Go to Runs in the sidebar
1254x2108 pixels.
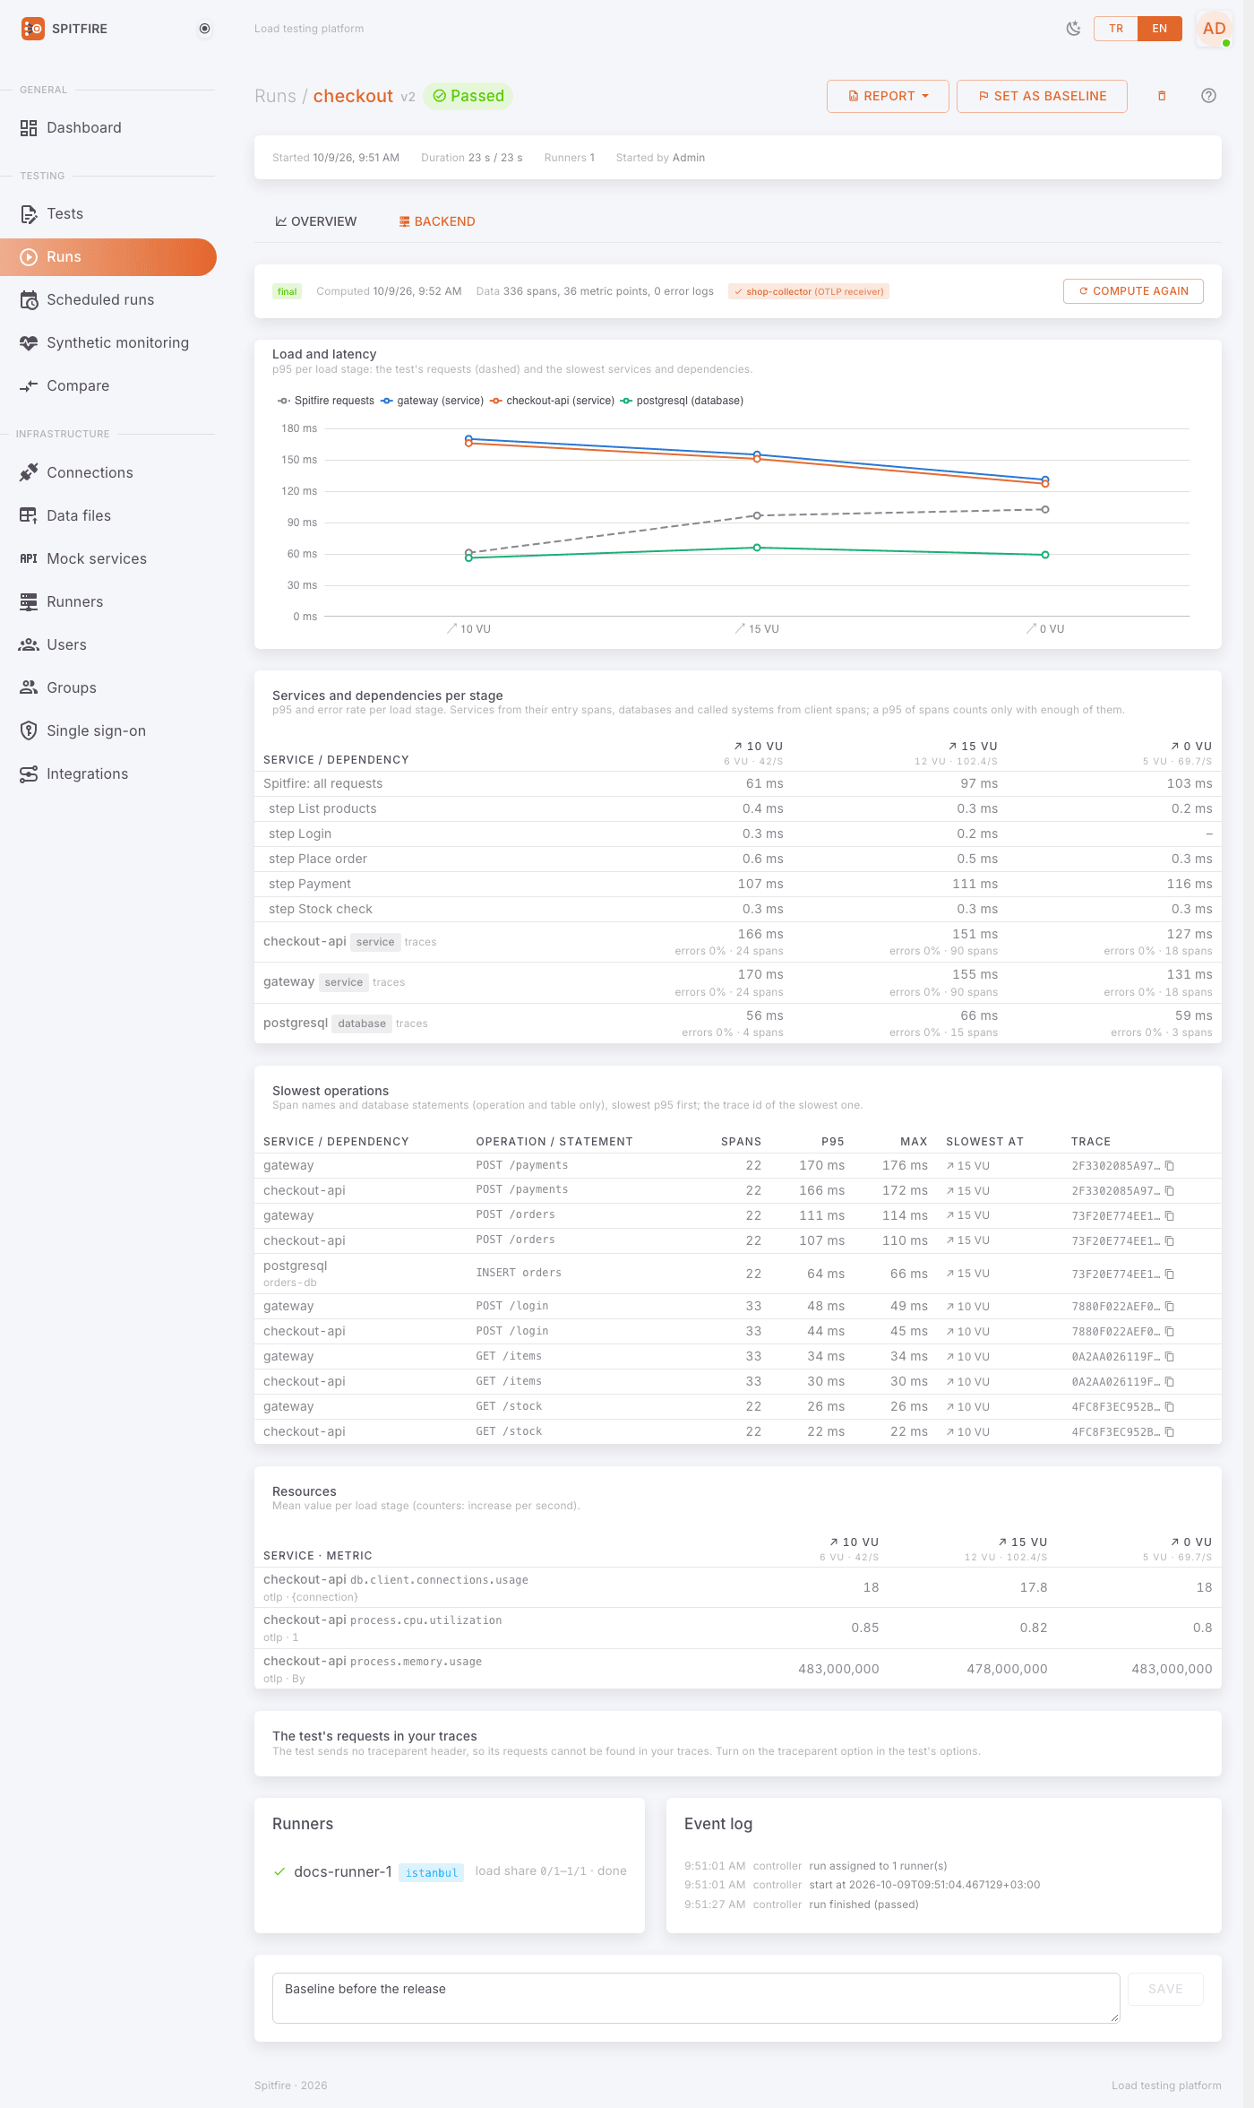[108, 256]
